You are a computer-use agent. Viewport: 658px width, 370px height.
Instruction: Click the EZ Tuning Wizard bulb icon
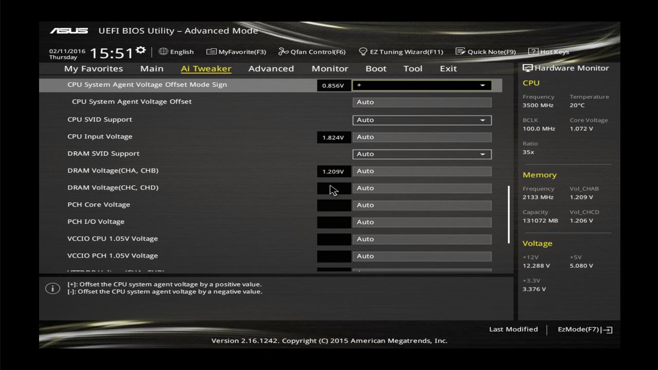click(x=363, y=51)
